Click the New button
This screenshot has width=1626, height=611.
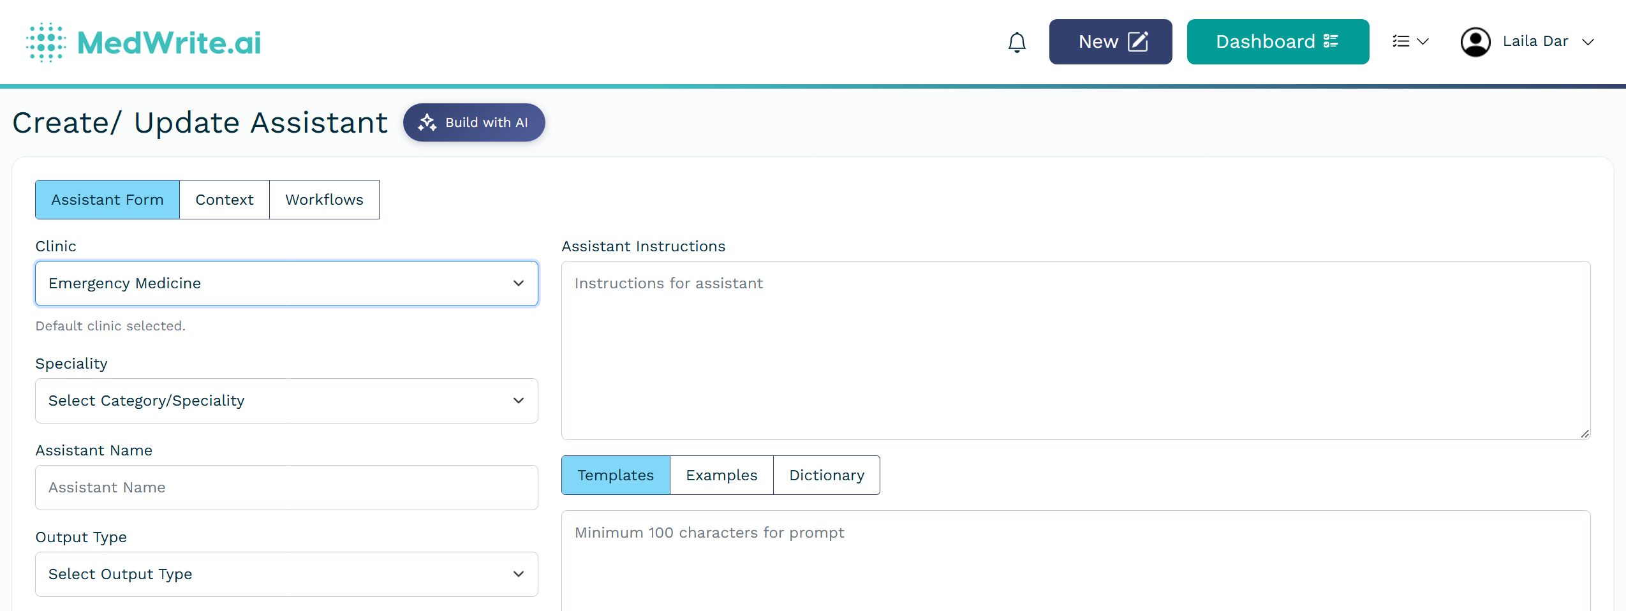click(x=1110, y=41)
